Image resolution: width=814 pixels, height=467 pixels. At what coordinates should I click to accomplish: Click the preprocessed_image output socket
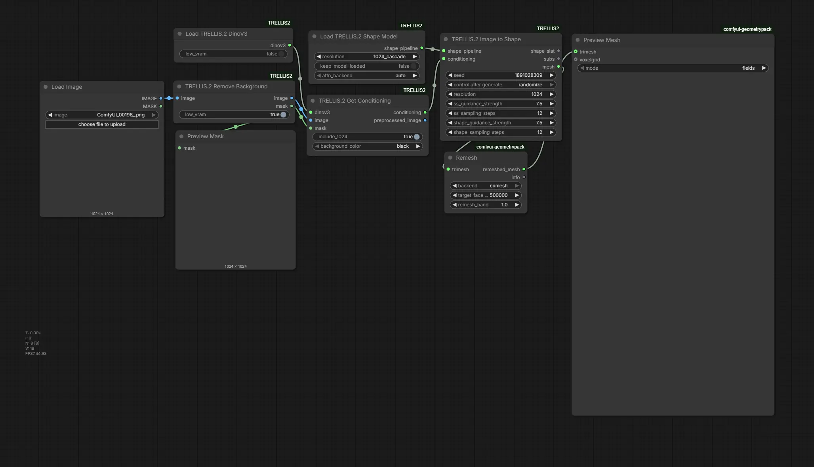coord(425,120)
